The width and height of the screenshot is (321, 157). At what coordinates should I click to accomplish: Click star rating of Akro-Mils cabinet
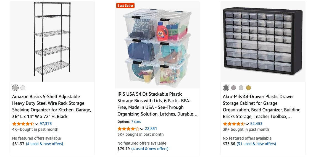[234, 124]
